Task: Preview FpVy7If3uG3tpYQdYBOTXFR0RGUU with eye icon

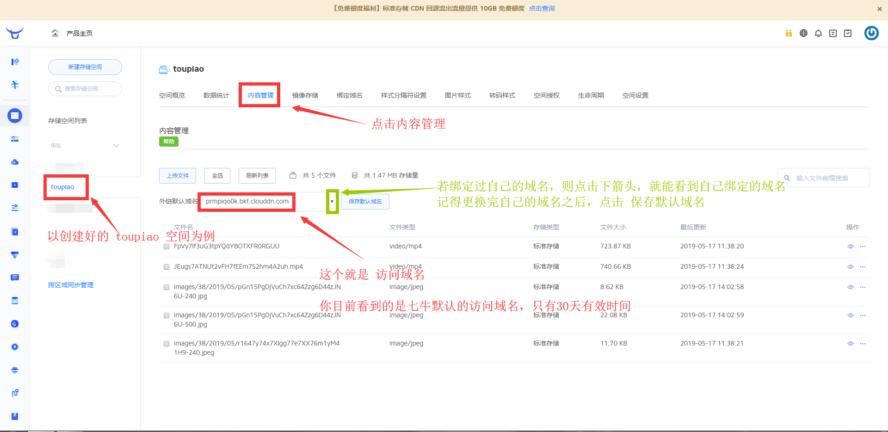Action: tap(850, 247)
